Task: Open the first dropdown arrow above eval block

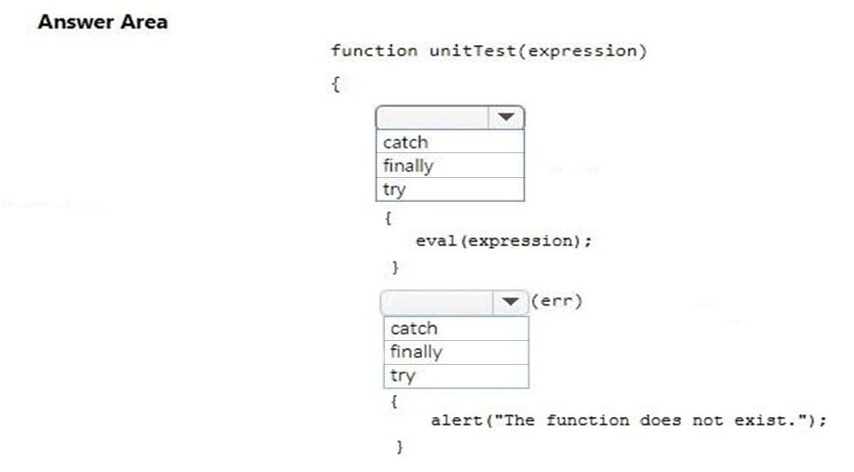Action: point(506,118)
